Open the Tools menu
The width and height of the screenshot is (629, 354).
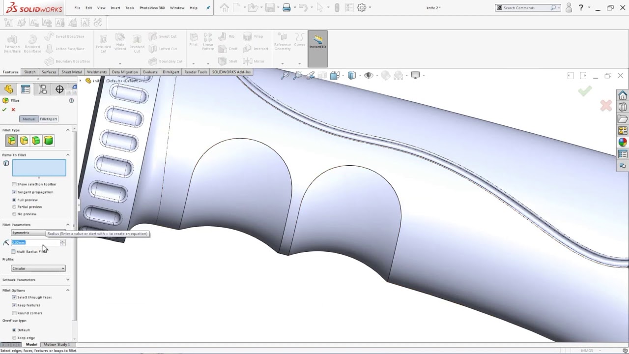[130, 8]
